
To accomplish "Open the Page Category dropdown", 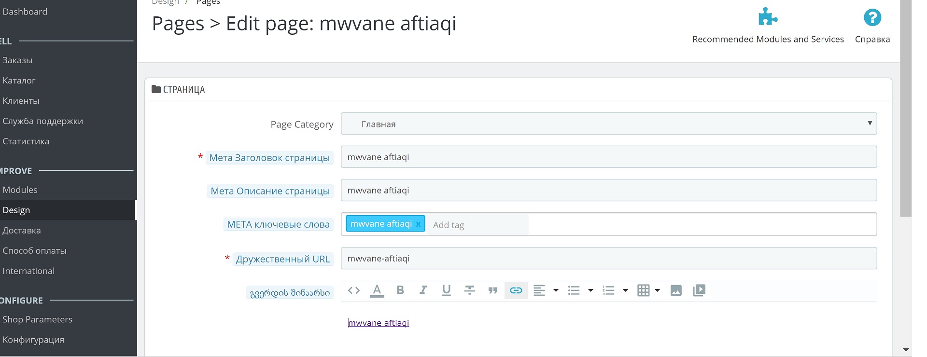I will tap(608, 124).
